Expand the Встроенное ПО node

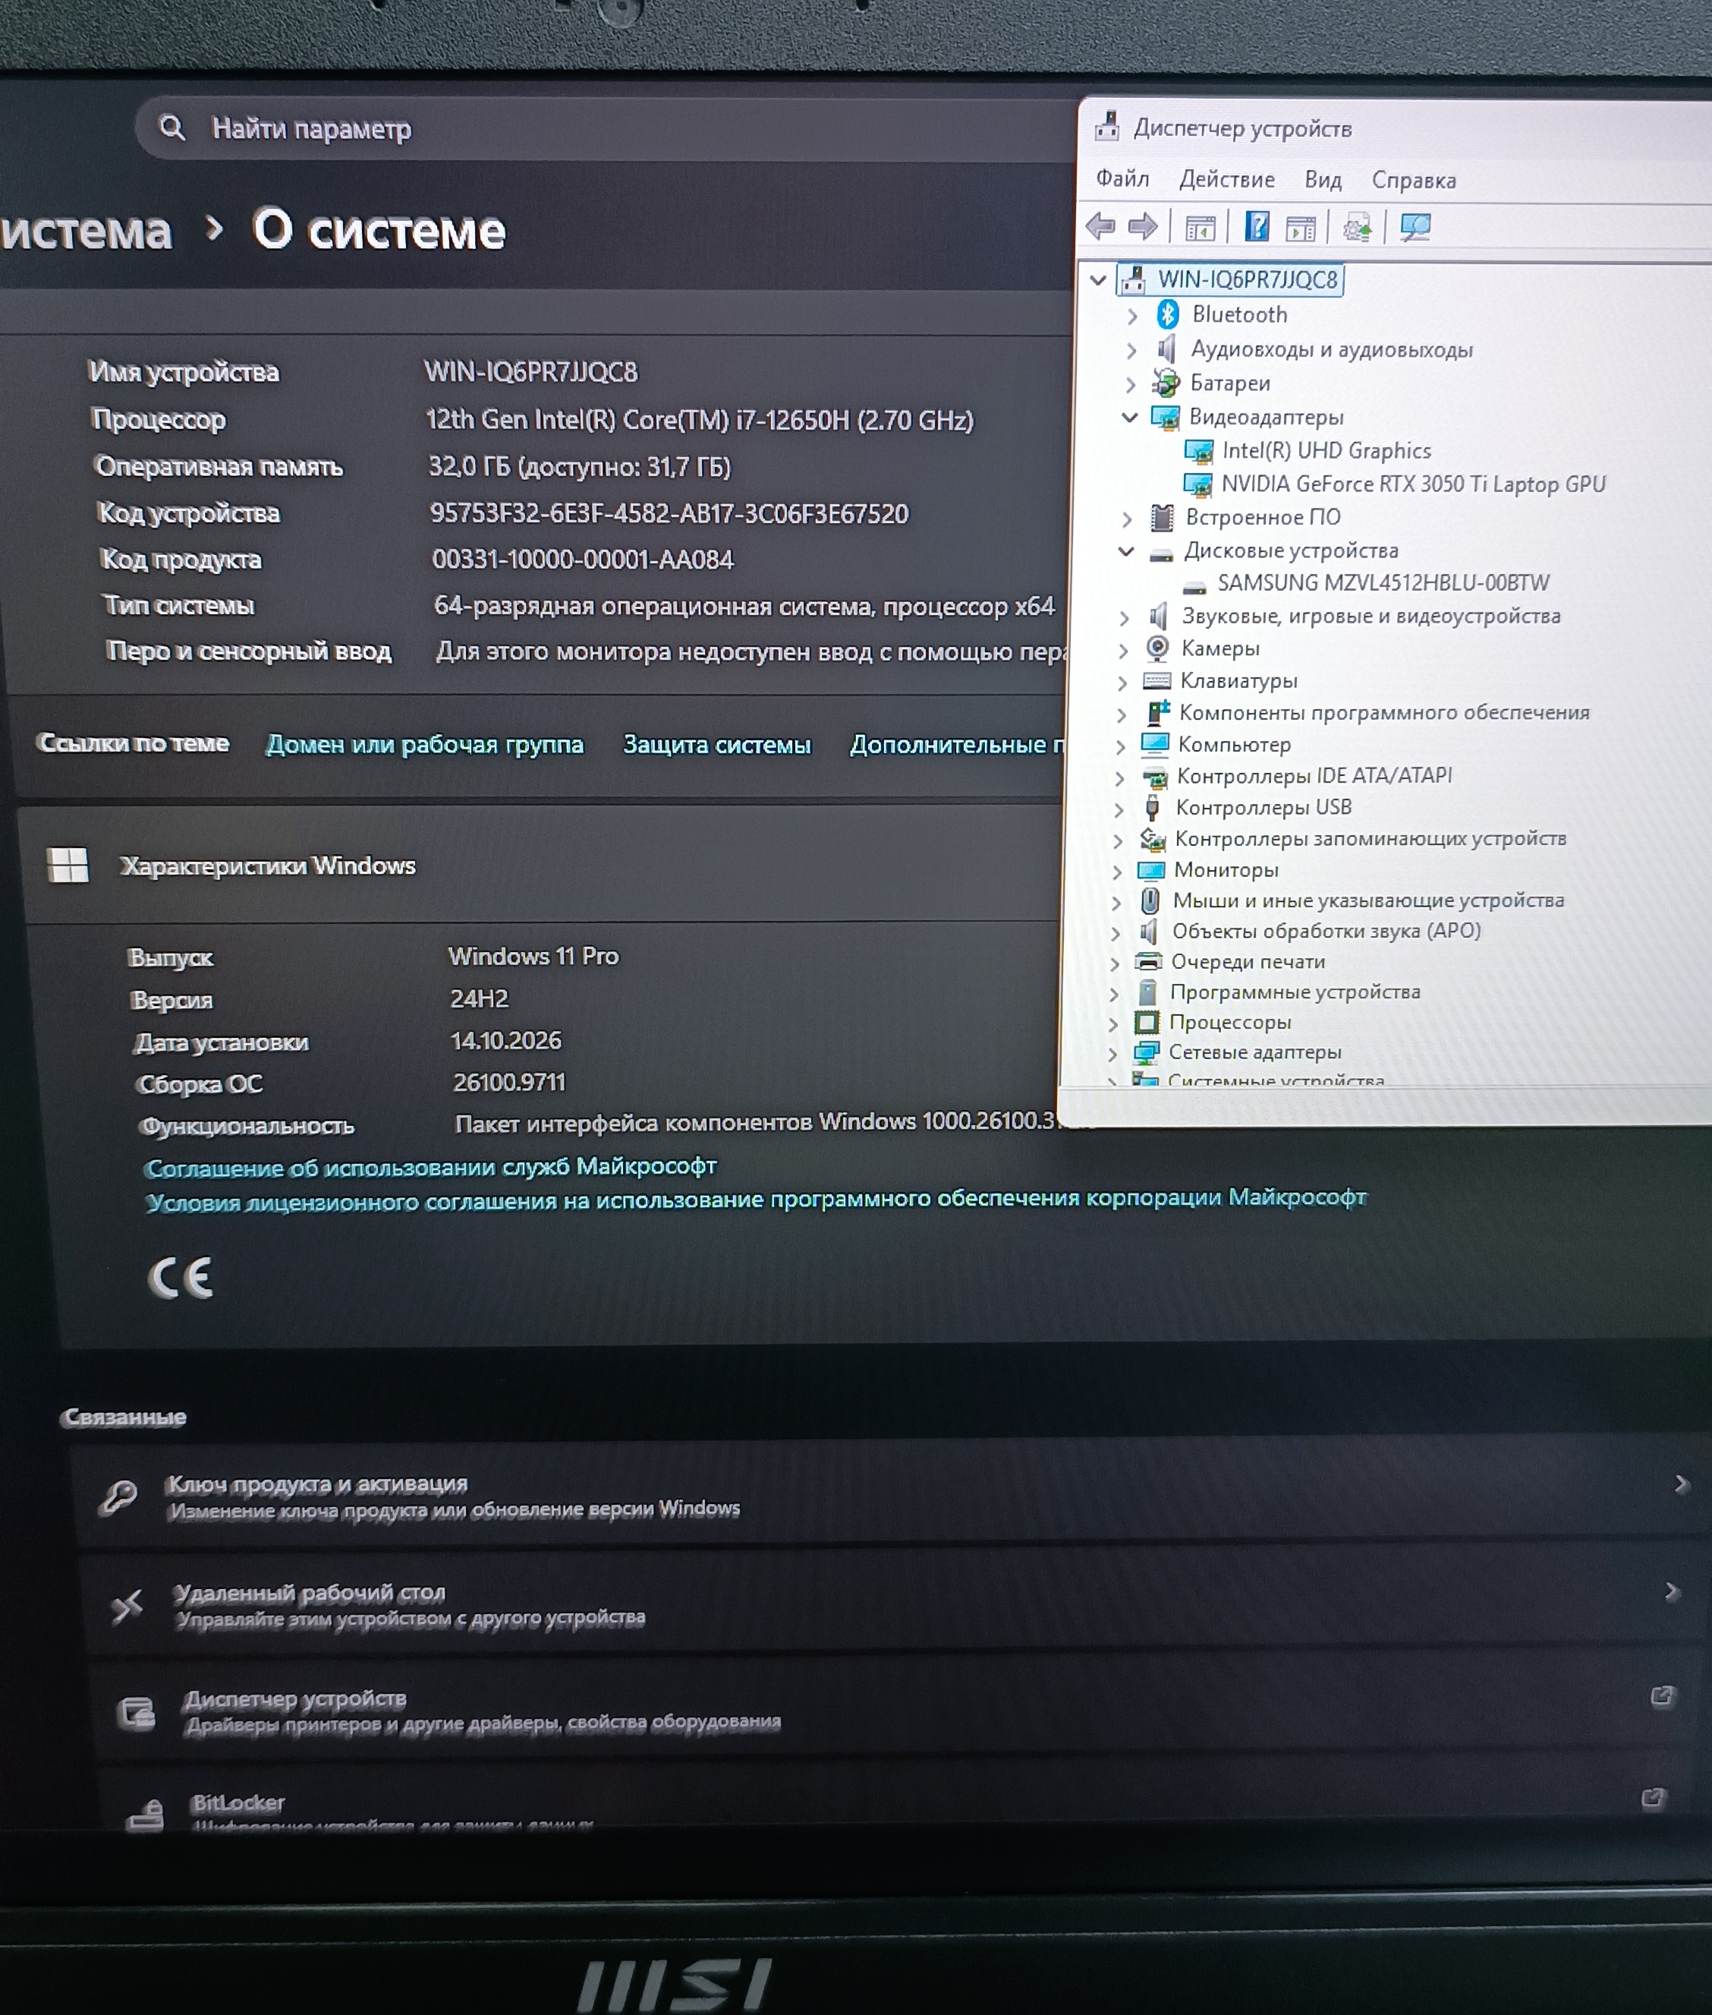coord(1127,519)
